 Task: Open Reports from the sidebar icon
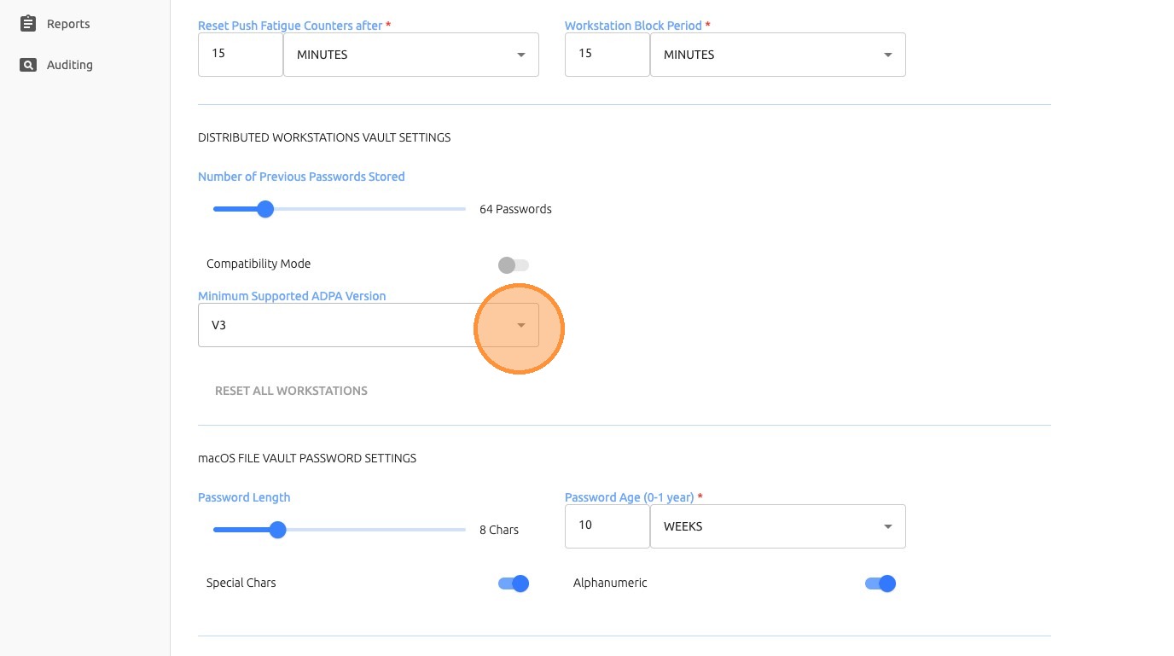(28, 24)
